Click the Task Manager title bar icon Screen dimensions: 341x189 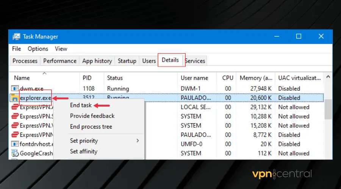16,36
